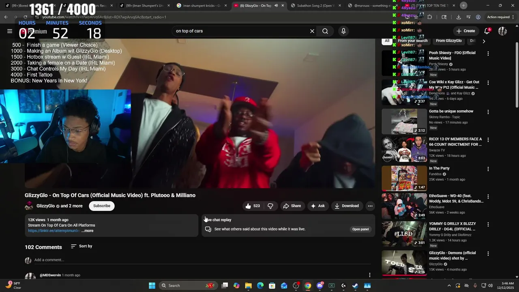Open a new browser tab
The width and height of the screenshot is (519, 292).
pyautogui.click(x=463, y=5)
